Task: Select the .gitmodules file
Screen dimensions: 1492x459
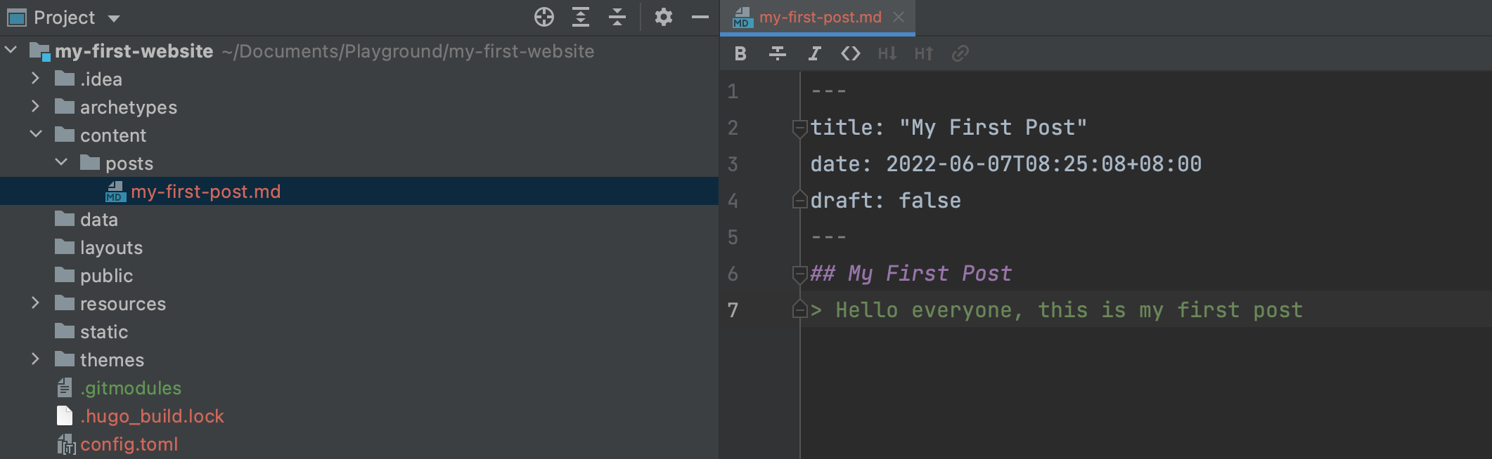Action: 130,388
